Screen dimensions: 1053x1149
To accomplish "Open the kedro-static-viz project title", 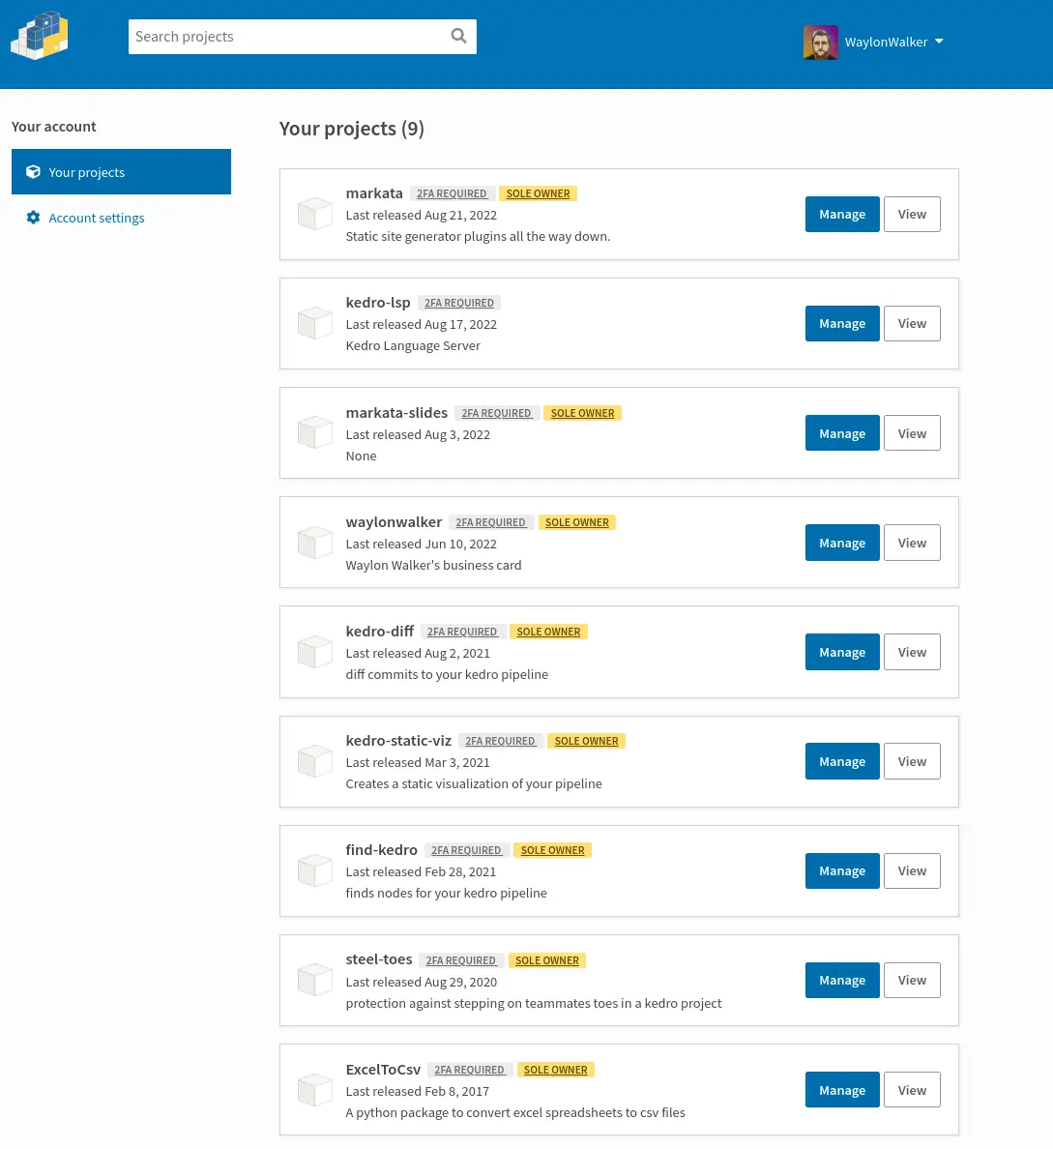I will click(398, 741).
